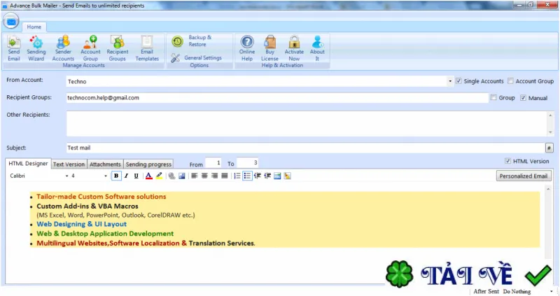Click the bulleted list button
Viewport: 560px width, 296px height.
[247, 176]
